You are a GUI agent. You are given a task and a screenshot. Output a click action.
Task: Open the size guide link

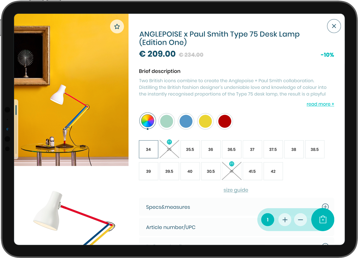coord(236,190)
